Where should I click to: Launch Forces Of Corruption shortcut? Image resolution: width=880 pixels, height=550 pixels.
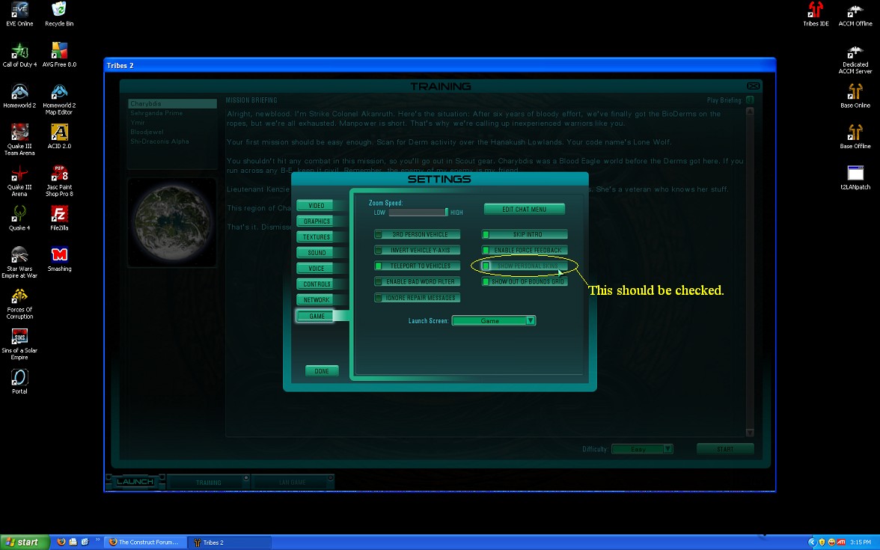19,303
